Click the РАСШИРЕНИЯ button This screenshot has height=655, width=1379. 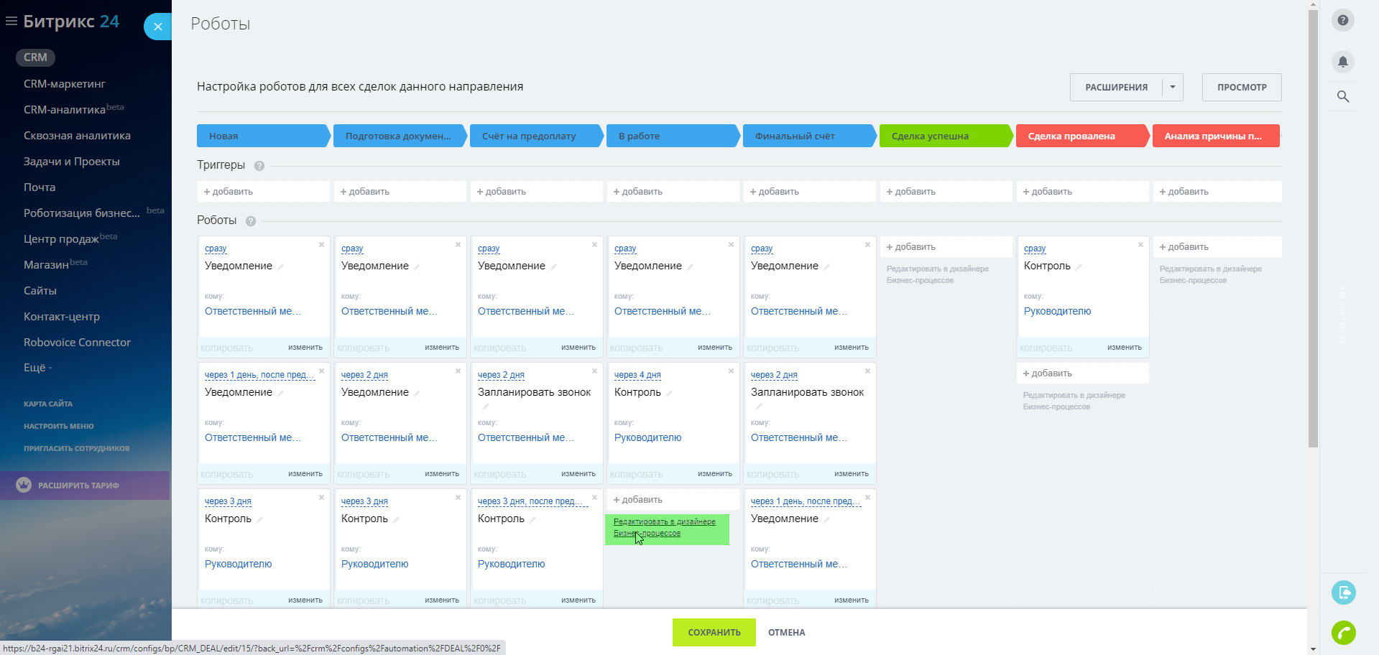click(1116, 88)
